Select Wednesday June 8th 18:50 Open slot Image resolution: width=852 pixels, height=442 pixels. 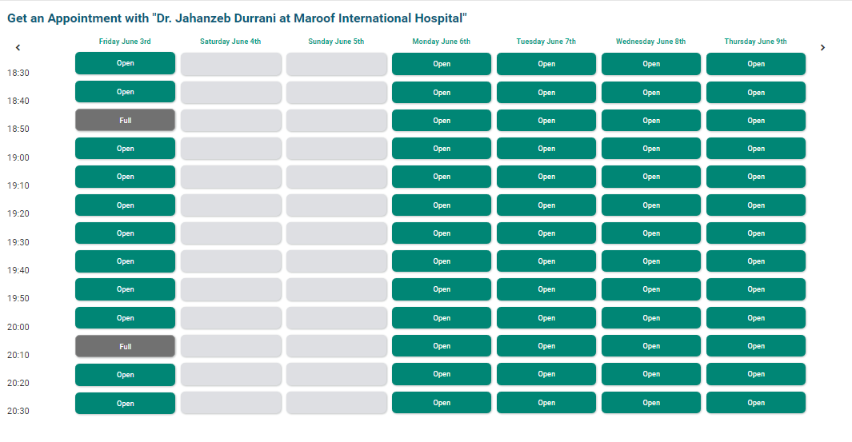651,121
